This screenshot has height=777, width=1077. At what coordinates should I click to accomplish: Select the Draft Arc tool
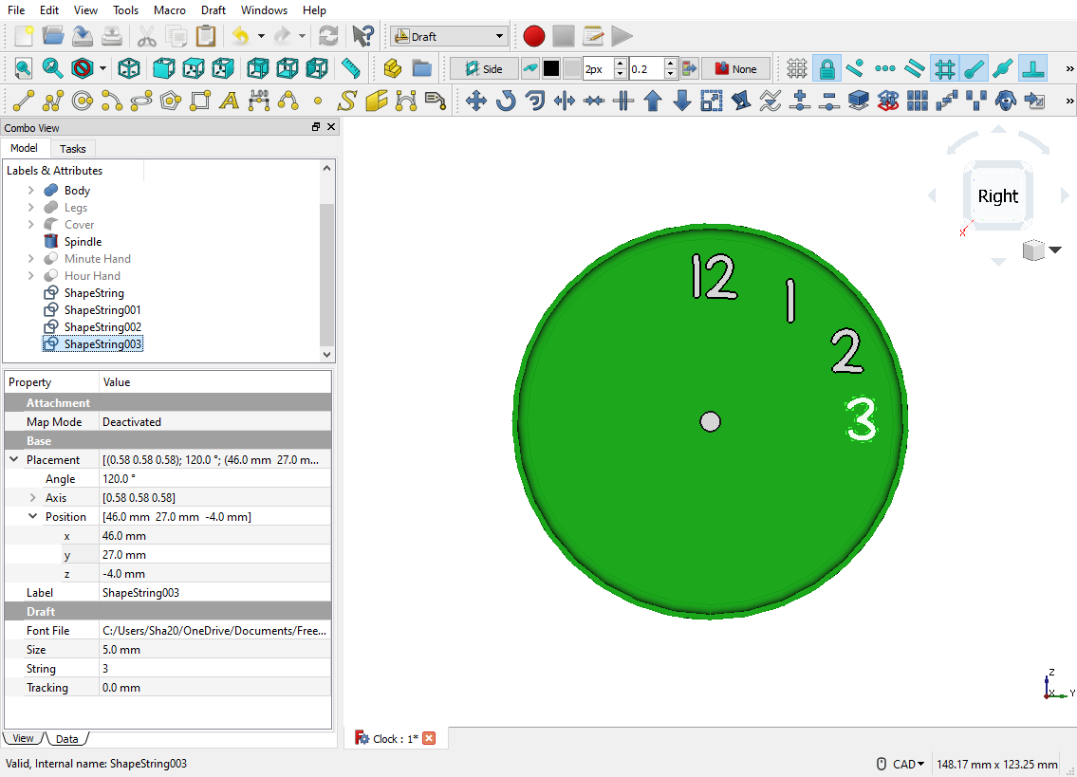point(112,101)
